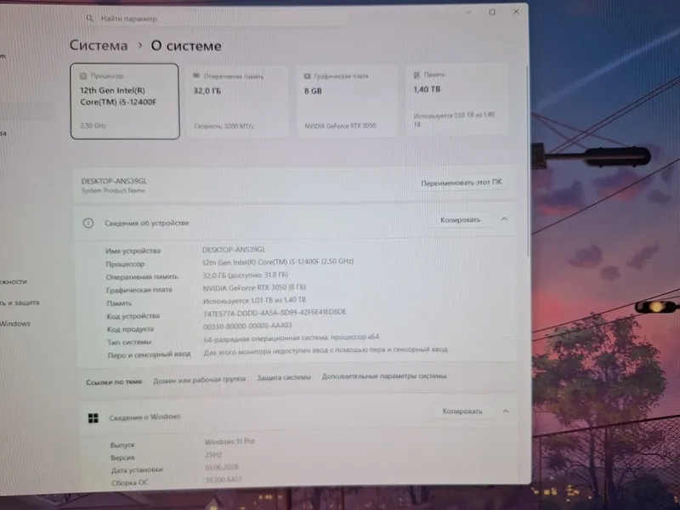Viewport: 680px width, 510px height.
Task: Click the Имя устройства label
Action: (x=133, y=251)
